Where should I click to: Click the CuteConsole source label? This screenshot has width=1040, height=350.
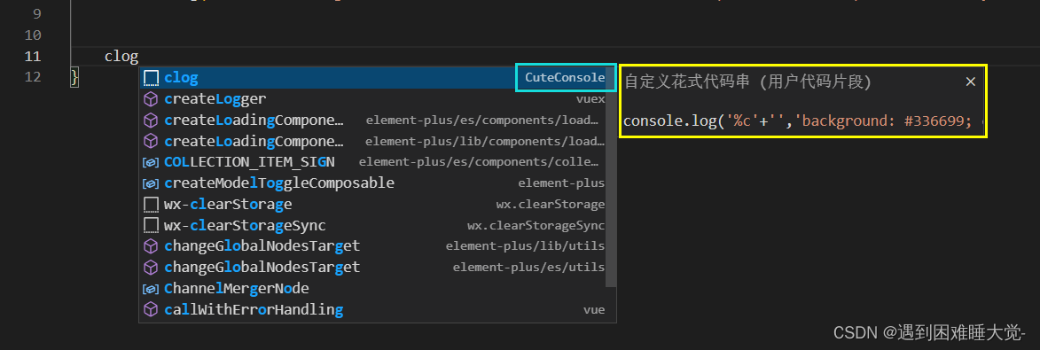[565, 78]
